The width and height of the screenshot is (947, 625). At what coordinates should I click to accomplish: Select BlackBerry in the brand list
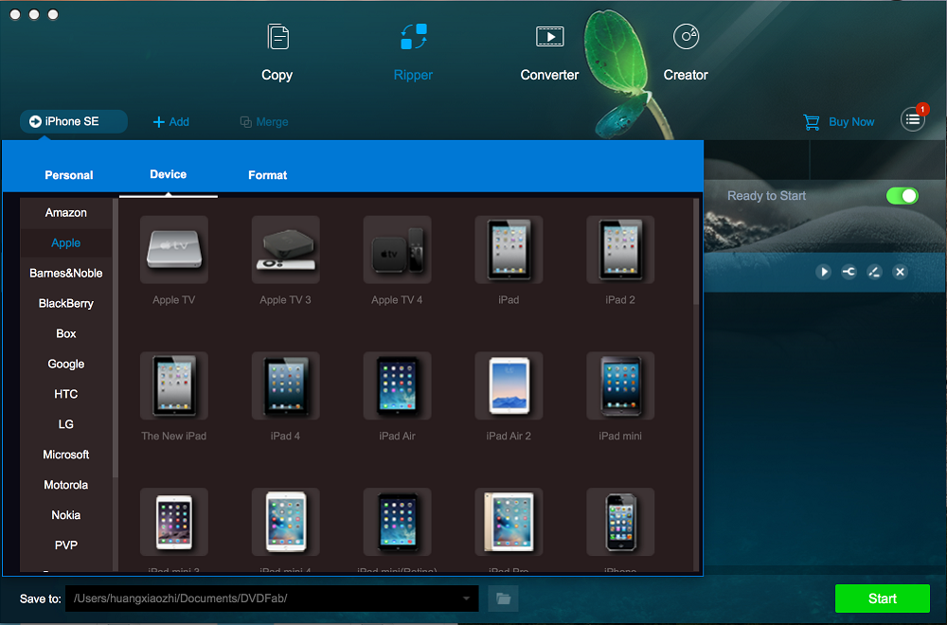coord(66,303)
